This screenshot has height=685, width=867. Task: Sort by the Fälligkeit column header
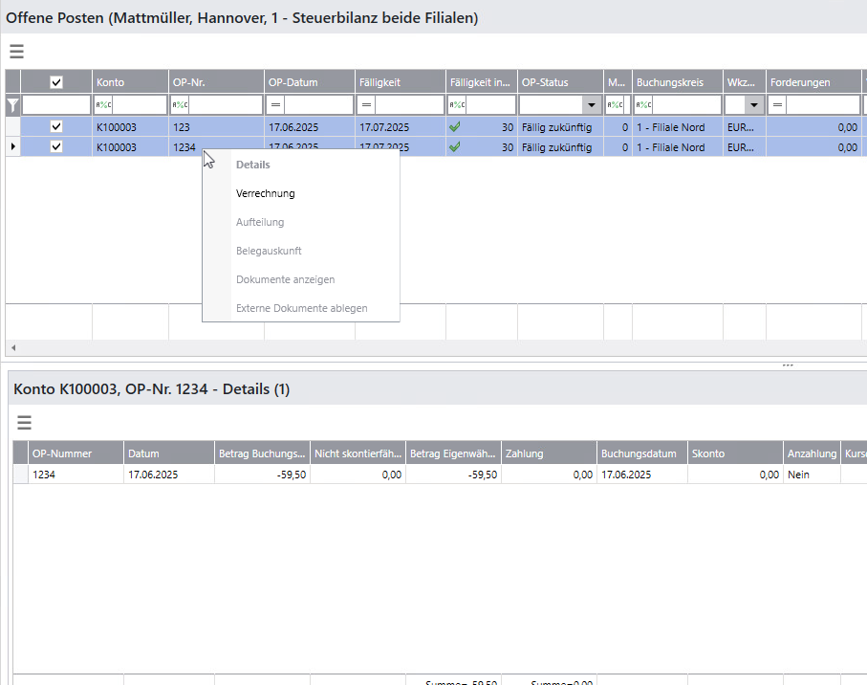pyautogui.click(x=400, y=83)
